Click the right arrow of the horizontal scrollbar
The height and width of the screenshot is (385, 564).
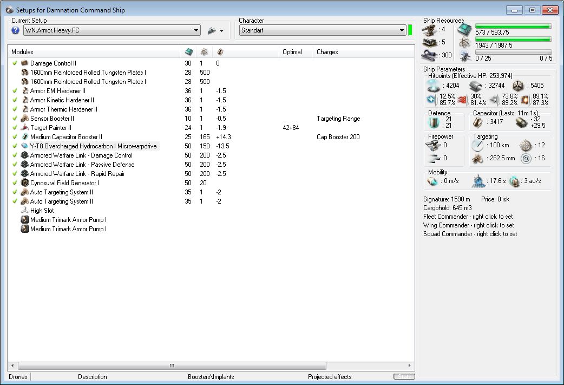[x=409, y=366]
